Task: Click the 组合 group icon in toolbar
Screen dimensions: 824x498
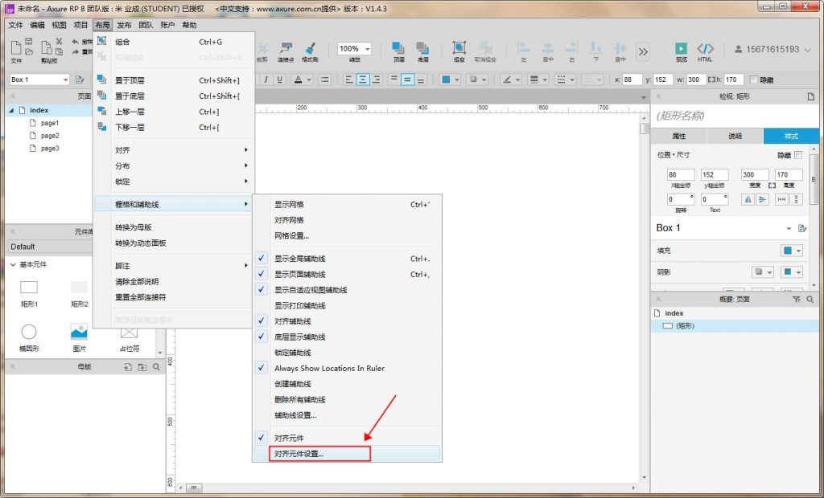Action: click(459, 48)
